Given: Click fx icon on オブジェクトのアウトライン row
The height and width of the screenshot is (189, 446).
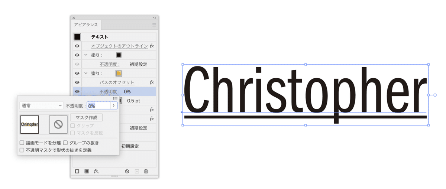Looking at the screenshot, I should (x=152, y=46).
